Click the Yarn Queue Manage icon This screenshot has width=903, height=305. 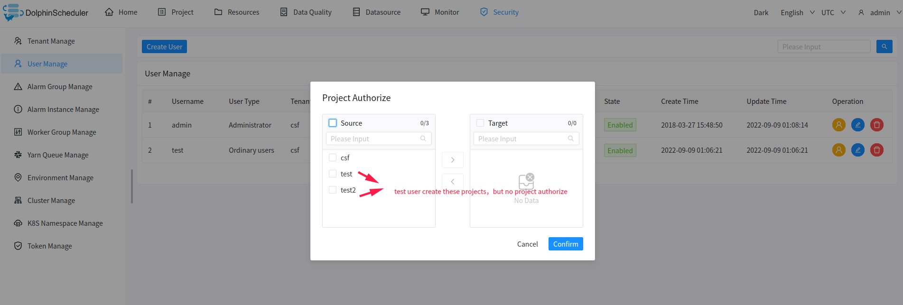coord(18,155)
